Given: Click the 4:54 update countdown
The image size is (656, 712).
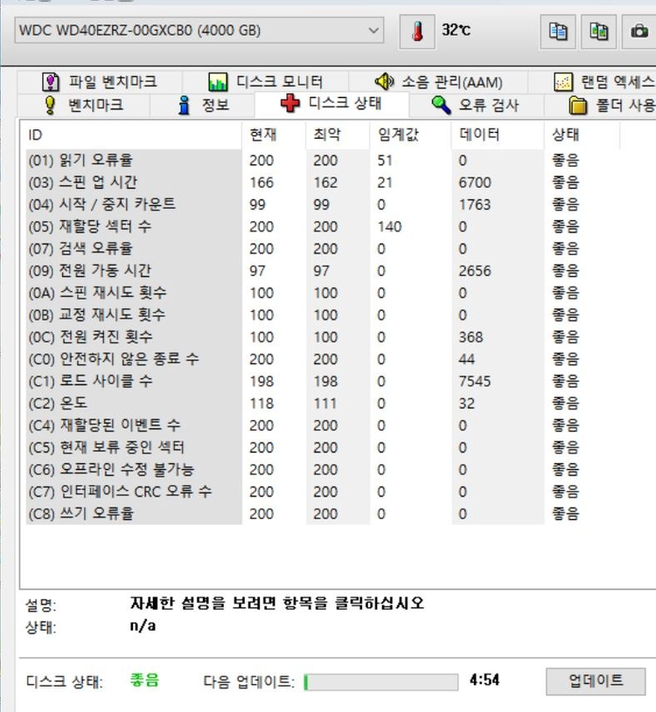Looking at the screenshot, I should tap(485, 681).
